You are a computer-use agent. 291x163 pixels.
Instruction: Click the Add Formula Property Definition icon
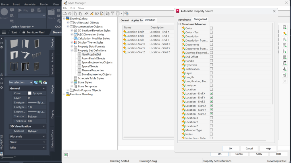point(284,39)
